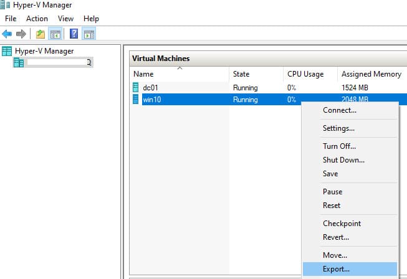Image resolution: width=407 pixels, height=279 pixels.
Task: Sort by the CPU Usage column header
Action: tap(310, 74)
